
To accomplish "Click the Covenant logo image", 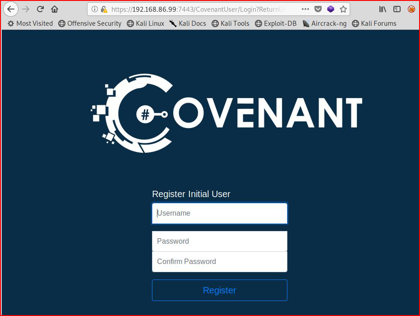I will coord(226,113).
